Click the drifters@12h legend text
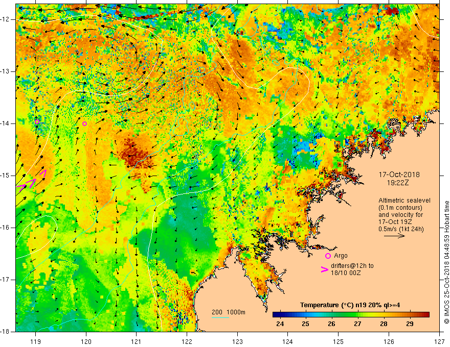Screen dimensions: 450x347 pyautogui.click(x=352, y=269)
